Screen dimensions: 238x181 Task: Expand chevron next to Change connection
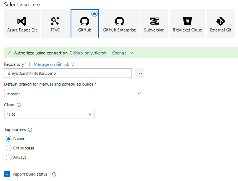point(132,53)
